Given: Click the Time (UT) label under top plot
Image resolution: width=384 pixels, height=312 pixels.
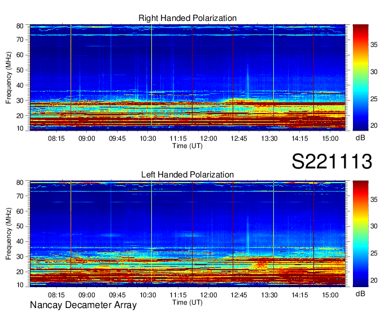Looking at the screenshot, I should tap(187, 146).
